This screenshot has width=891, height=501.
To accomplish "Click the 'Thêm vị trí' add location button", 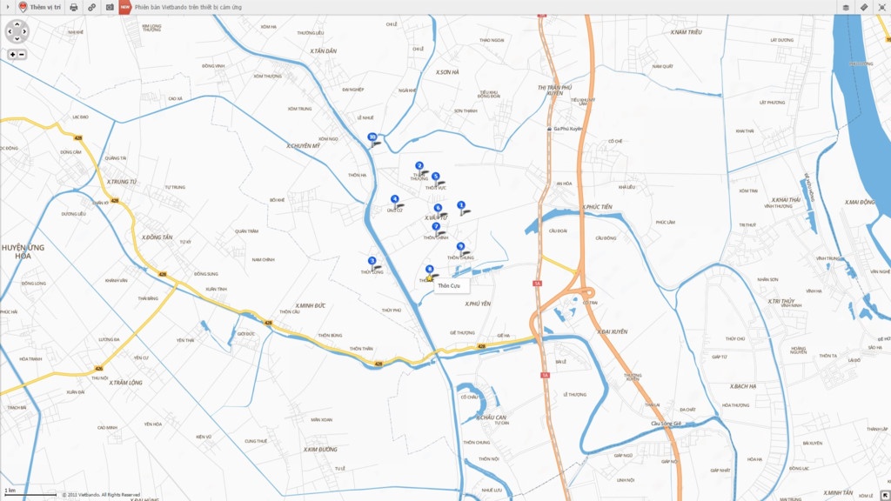I will [40, 7].
